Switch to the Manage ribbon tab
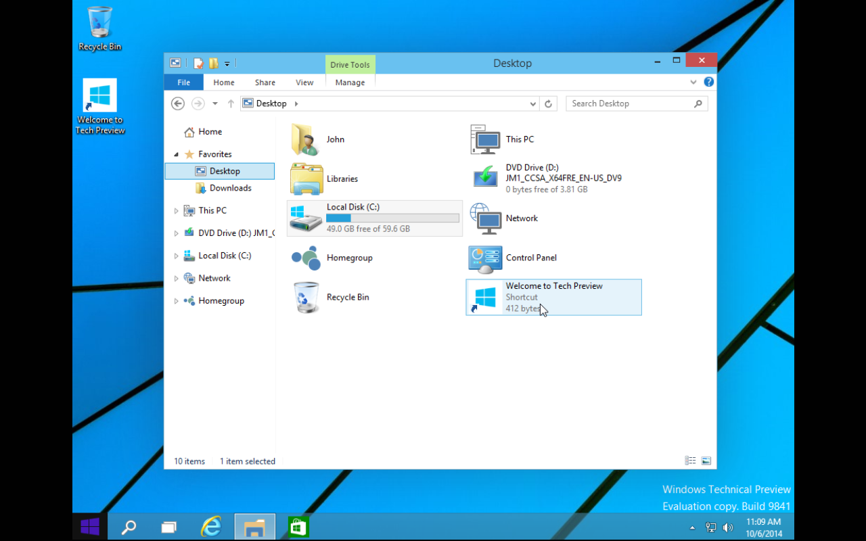 350,82
